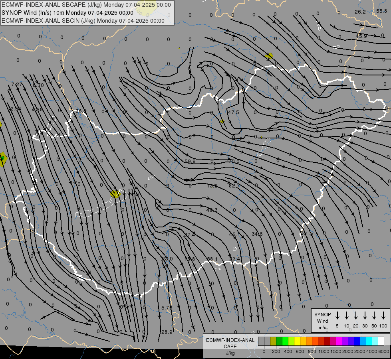Select the bright green CAPE legend swatch

click(285, 341)
